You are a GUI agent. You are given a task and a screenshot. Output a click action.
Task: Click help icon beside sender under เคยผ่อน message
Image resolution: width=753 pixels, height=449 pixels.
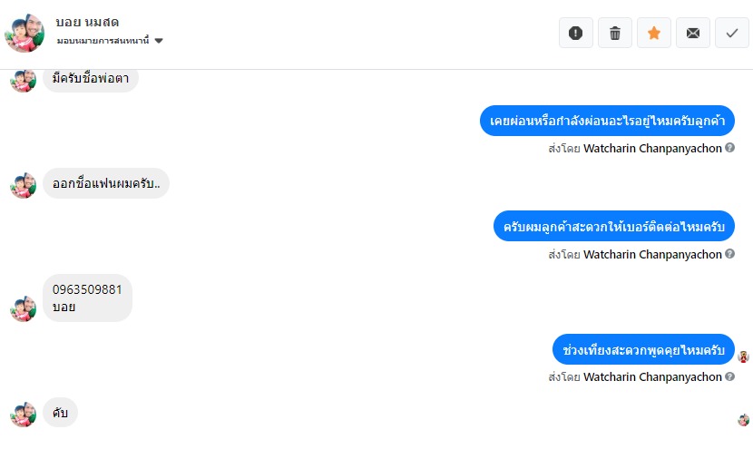click(x=729, y=147)
